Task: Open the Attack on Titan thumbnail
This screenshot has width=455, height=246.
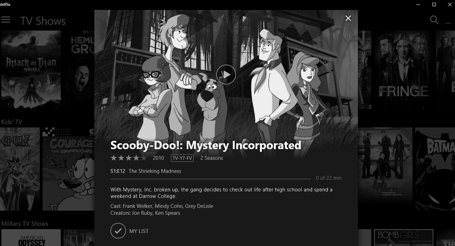Action: [31, 70]
